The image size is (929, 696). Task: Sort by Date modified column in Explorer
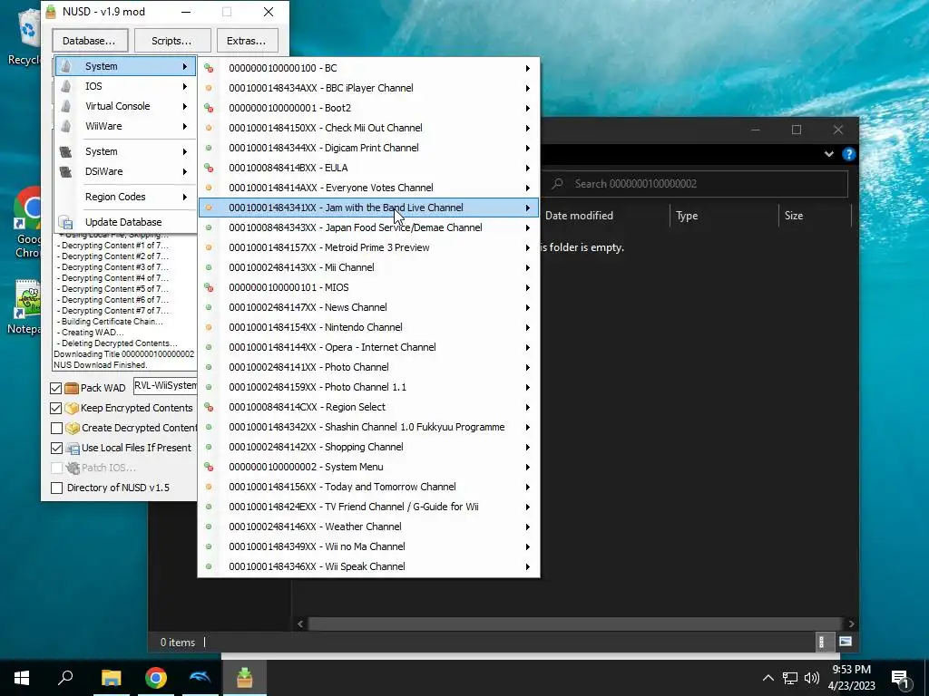tap(604, 216)
